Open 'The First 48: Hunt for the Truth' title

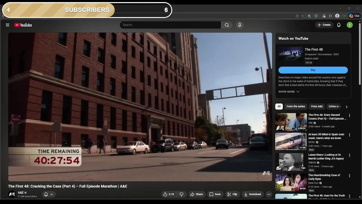pyautogui.click(x=327, y=196)
